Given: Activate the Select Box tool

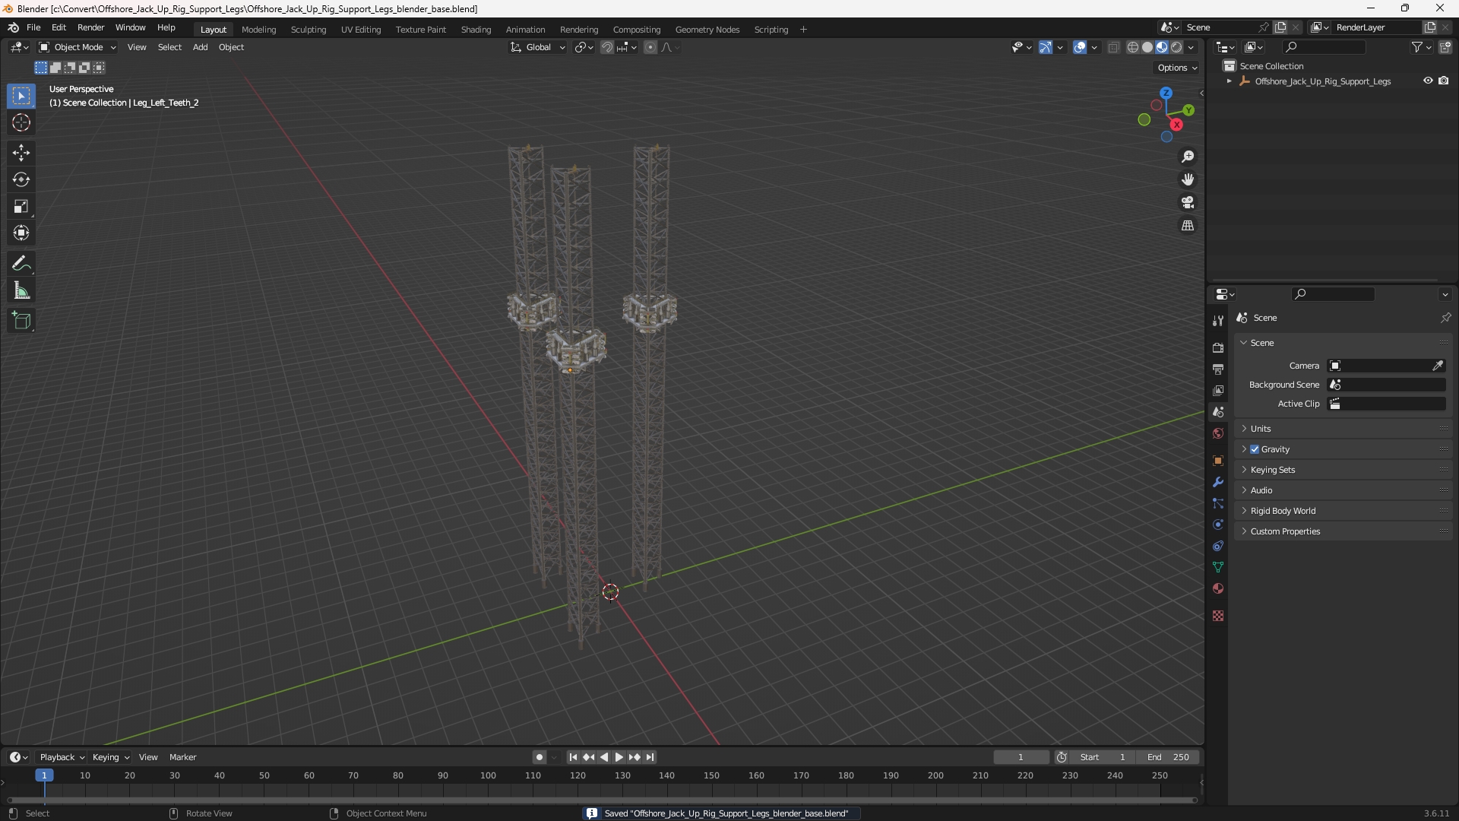Looking at the screenshot, I should tap(21, 96).
